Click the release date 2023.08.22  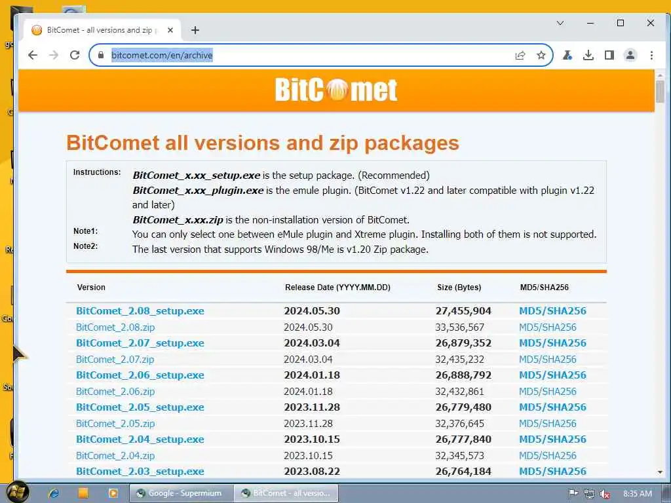tap(312, 472)
